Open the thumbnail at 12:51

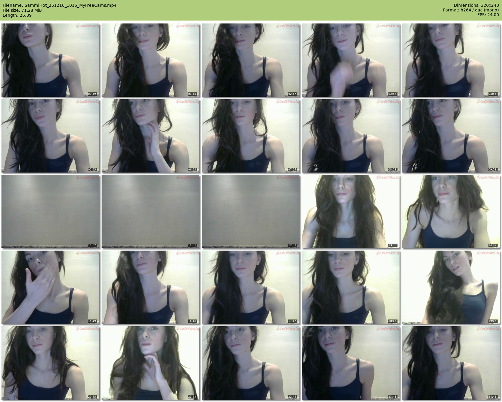(x=250, y=212)
